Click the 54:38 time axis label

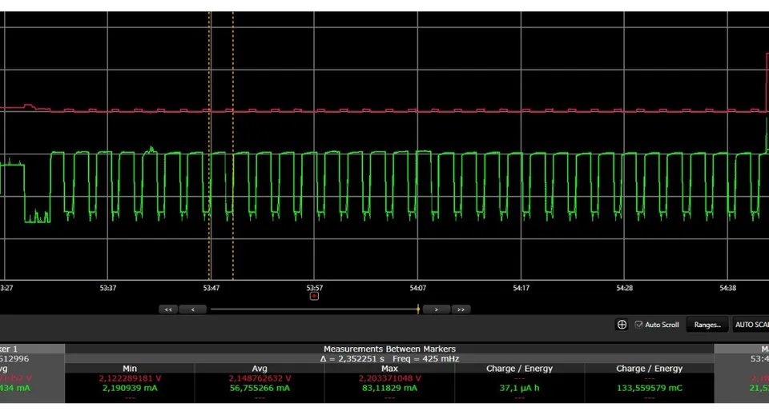pyautogui.click(x=728, y=288)
